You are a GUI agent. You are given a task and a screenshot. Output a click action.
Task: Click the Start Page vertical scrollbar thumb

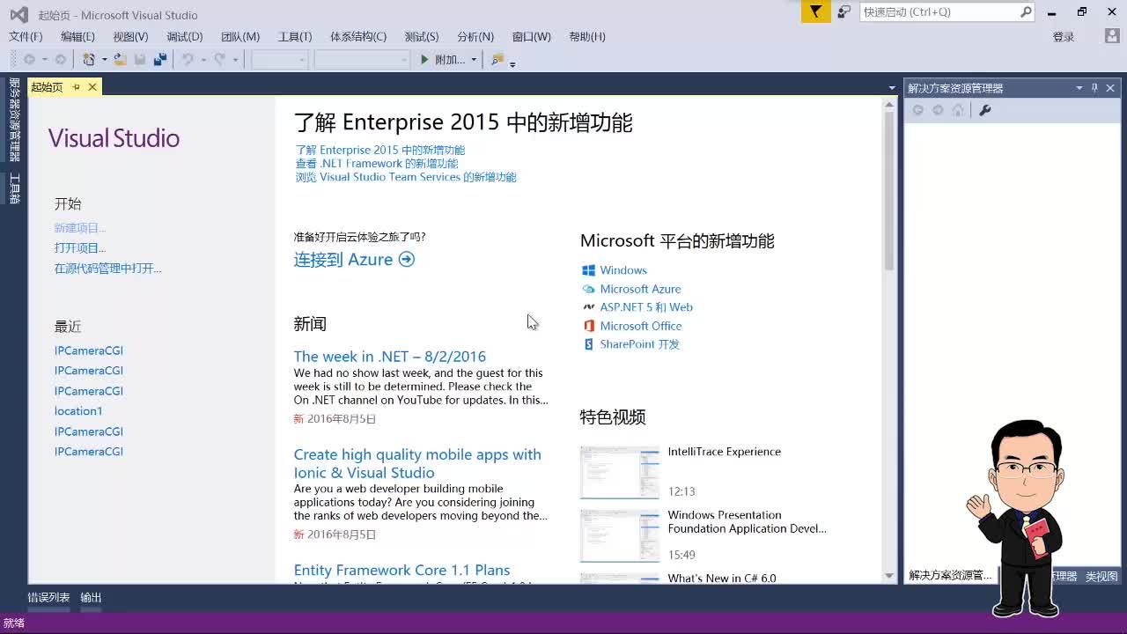[889, 192]
